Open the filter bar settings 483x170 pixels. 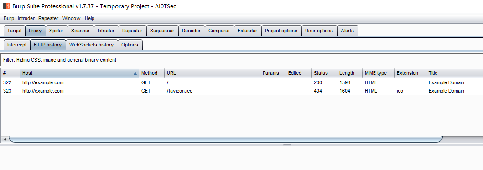tap(242, 60)
